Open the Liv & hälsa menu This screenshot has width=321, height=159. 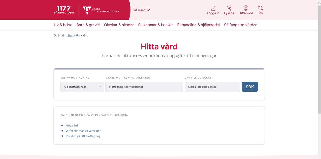point(63,25)
